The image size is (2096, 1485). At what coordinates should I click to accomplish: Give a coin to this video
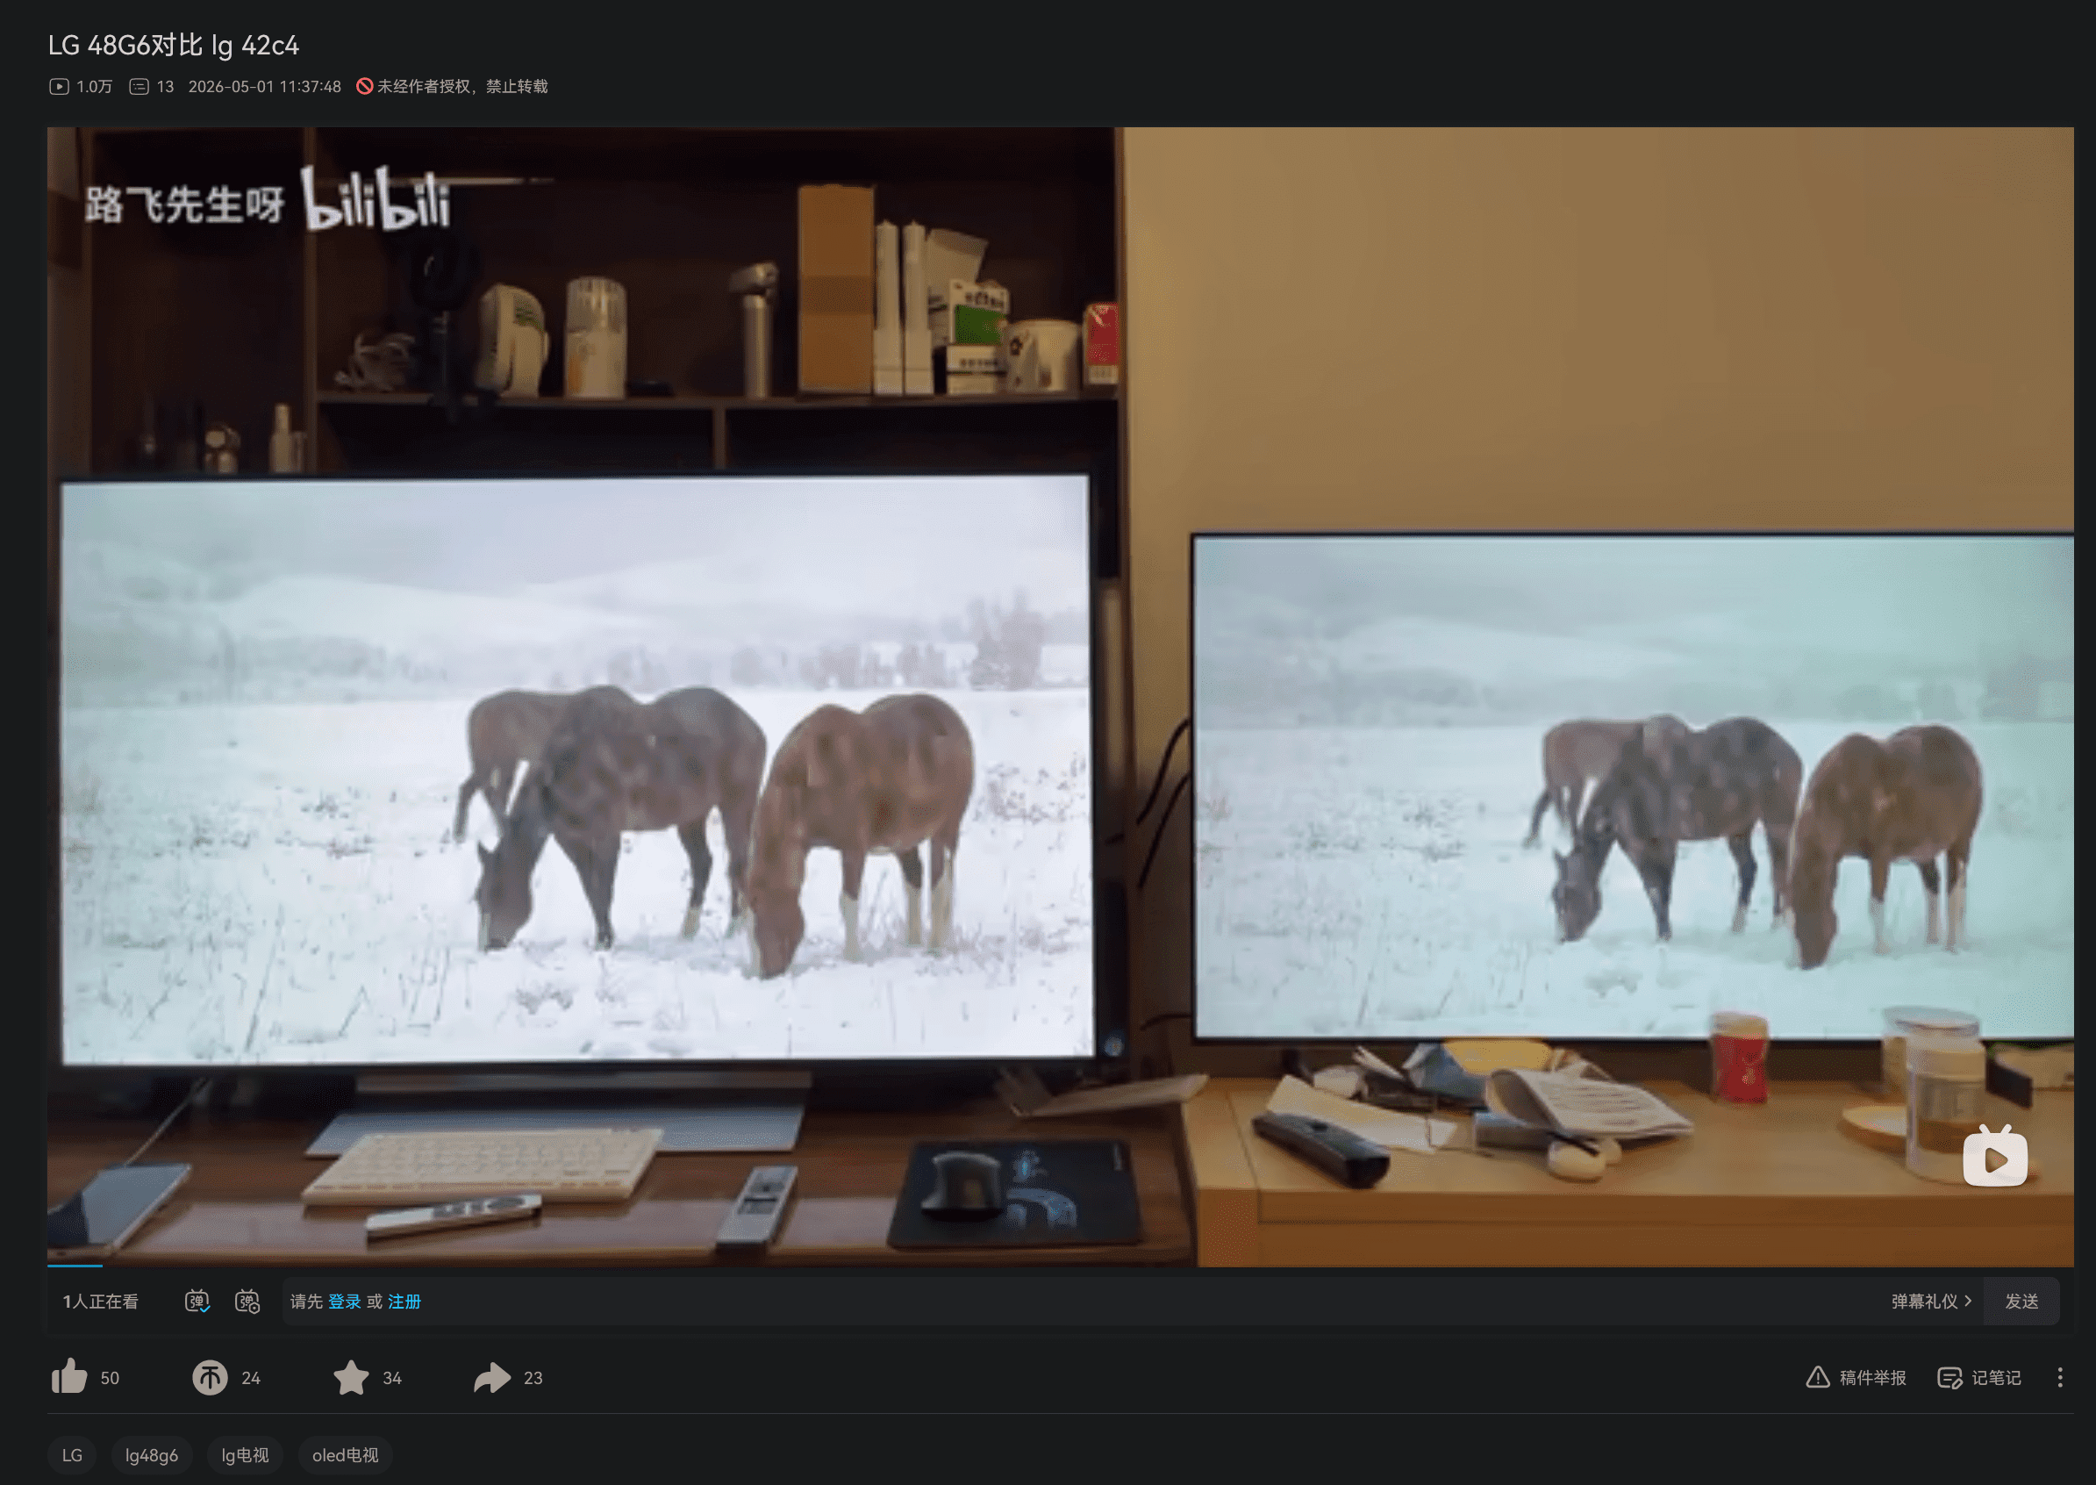(x=210, y=1377)
